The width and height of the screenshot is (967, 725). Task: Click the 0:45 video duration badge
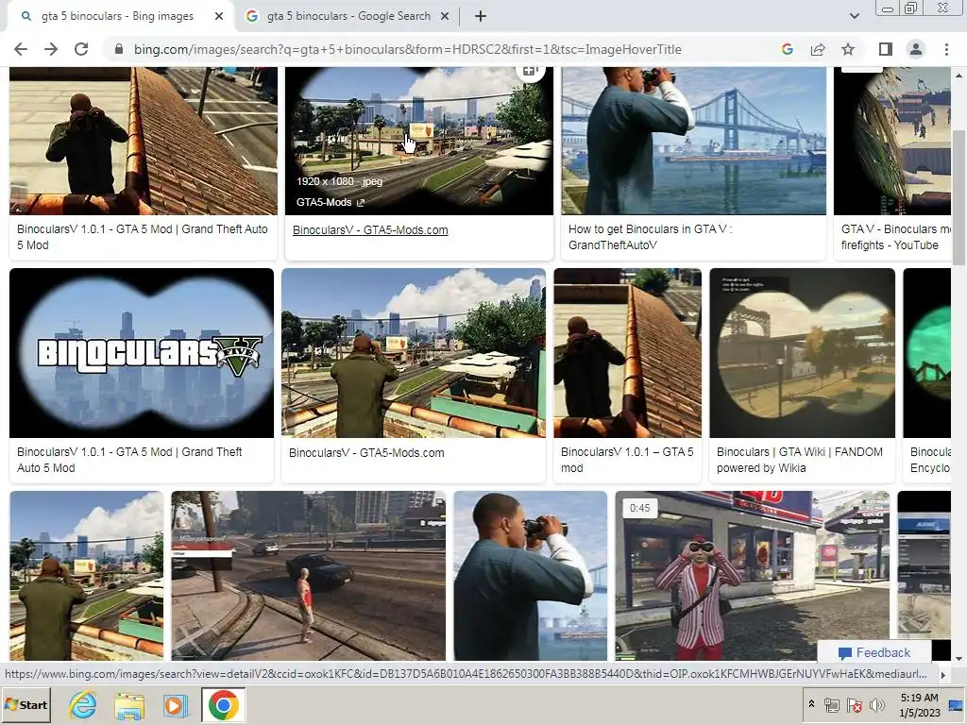point(639,508)
